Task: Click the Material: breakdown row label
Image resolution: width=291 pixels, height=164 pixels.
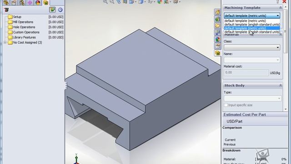Action: 230,159
